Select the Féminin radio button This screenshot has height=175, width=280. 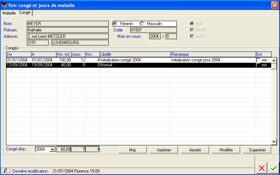[115, 24]
